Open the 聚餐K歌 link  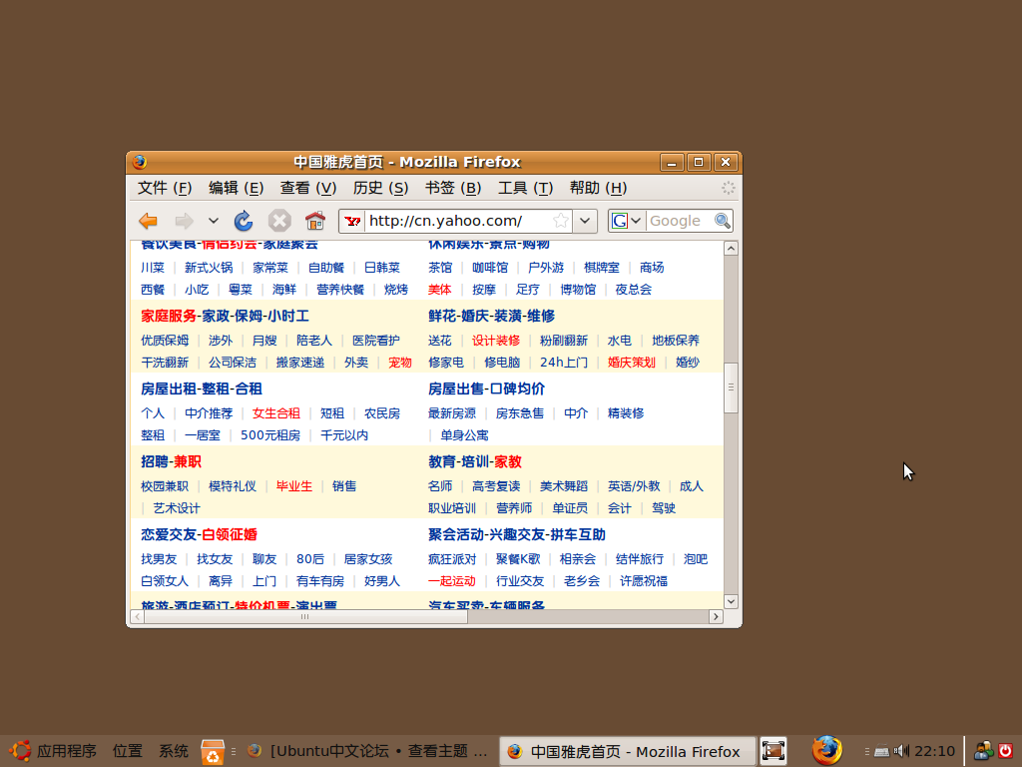518,559
